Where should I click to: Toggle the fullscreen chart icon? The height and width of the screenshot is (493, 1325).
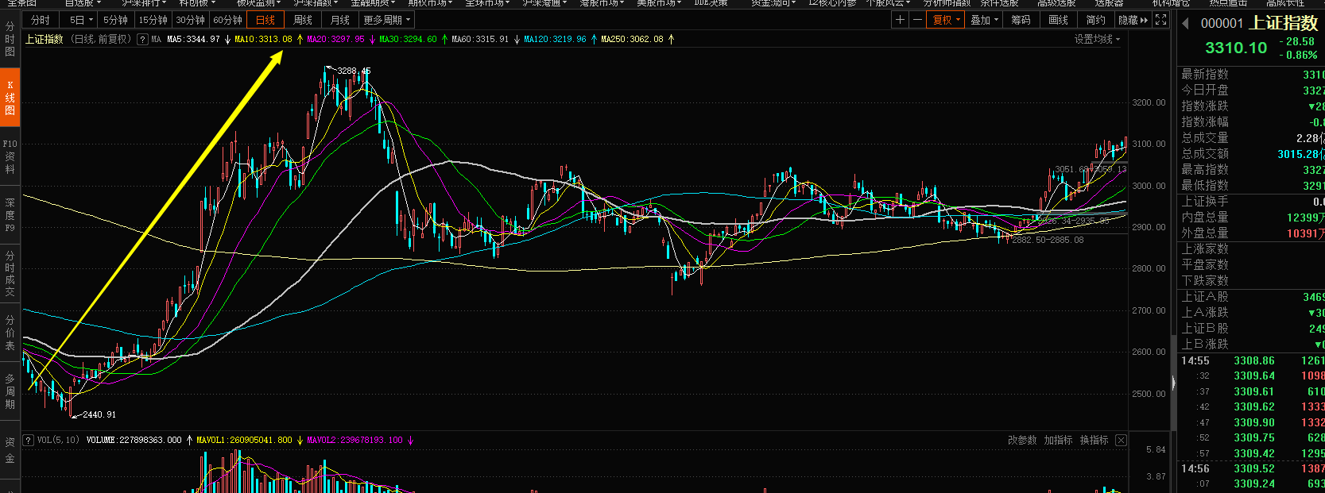click(1160, 20)
